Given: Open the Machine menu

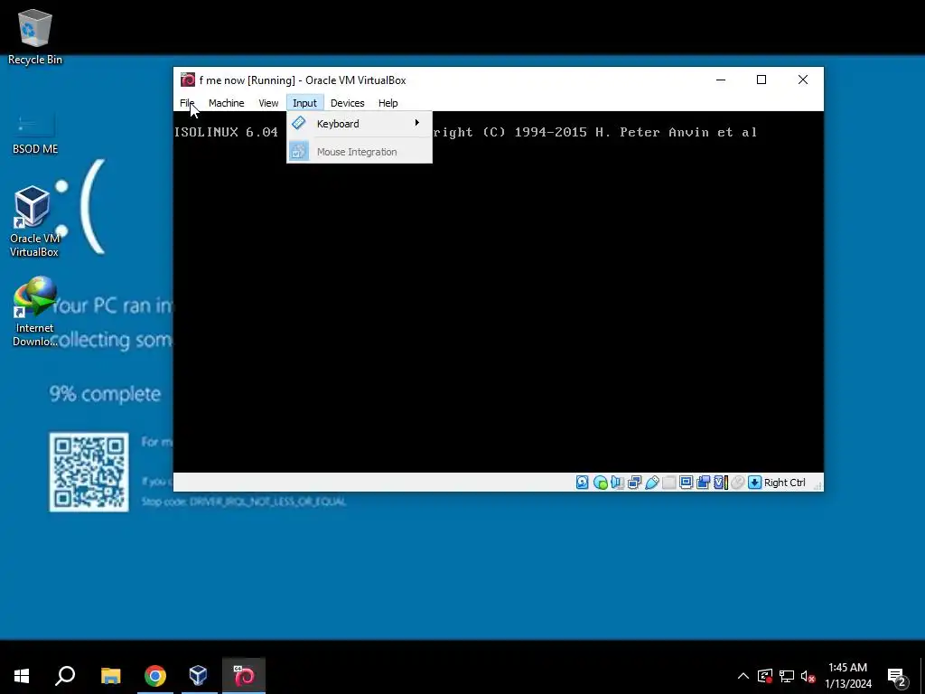Looking at the screenshot, I should [226, 103].
